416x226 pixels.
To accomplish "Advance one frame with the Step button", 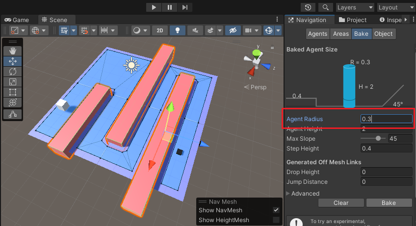I will click(x=185, y=7).
